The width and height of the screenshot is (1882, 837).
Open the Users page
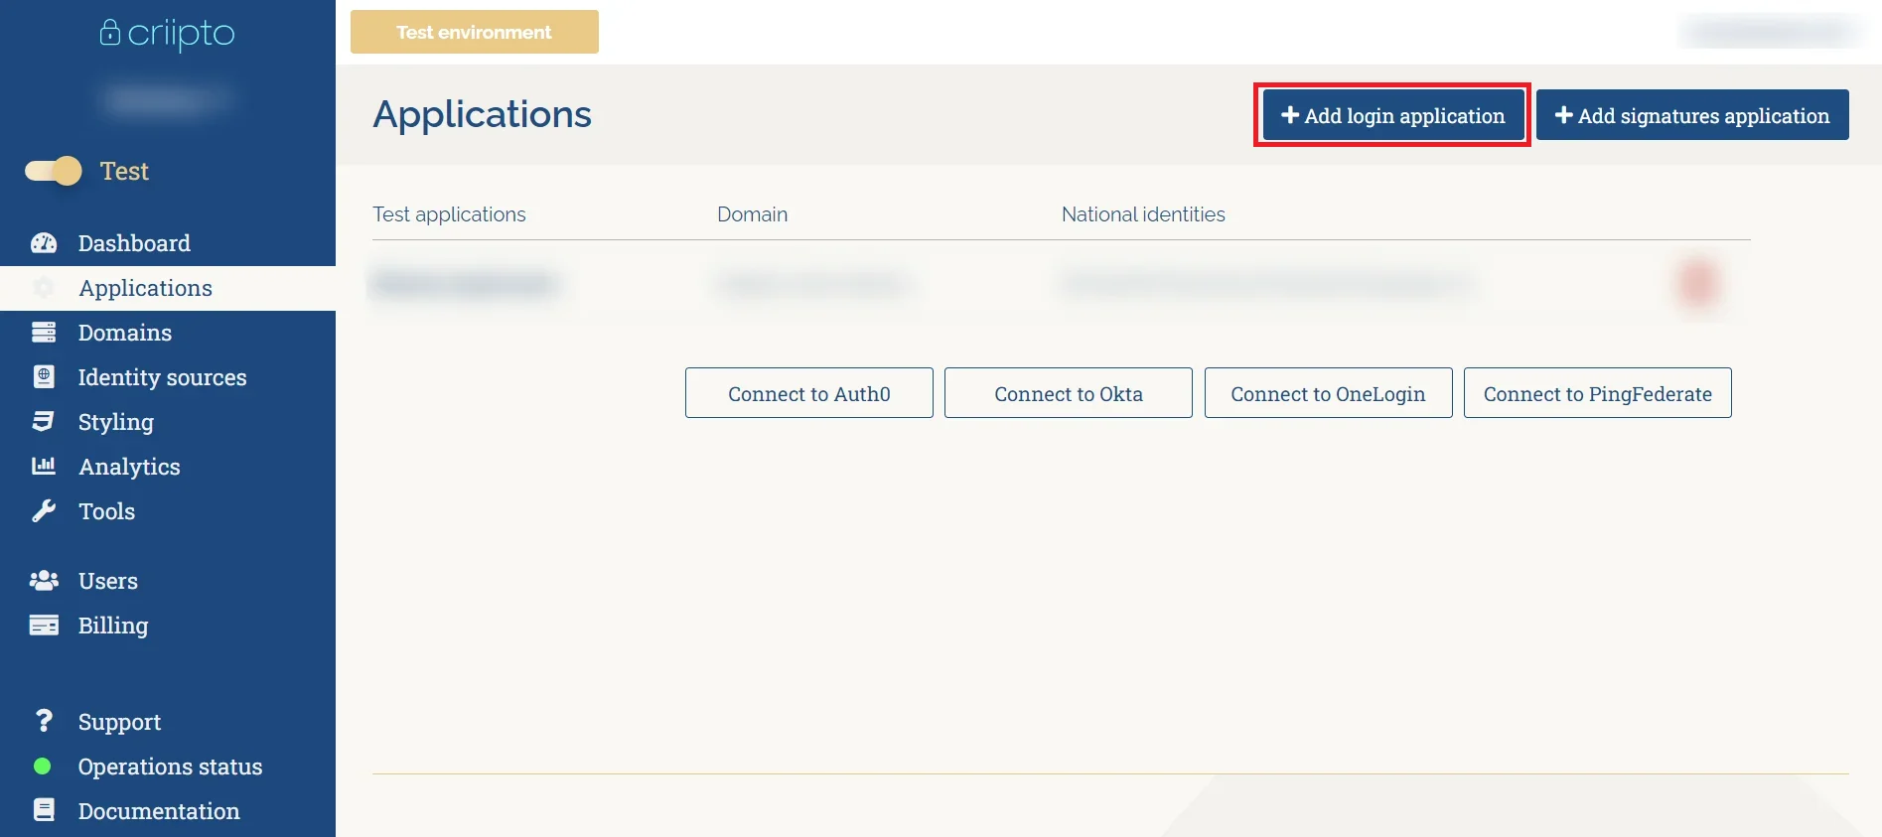(x=108, y=581)
